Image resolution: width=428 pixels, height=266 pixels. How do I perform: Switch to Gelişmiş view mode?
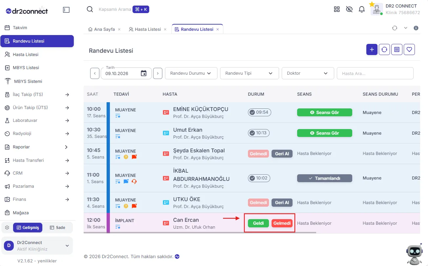coord(28,228)
